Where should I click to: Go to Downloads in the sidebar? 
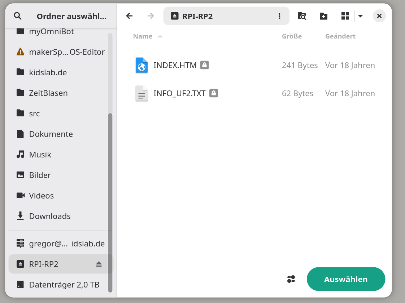click(x=61, y=216)
